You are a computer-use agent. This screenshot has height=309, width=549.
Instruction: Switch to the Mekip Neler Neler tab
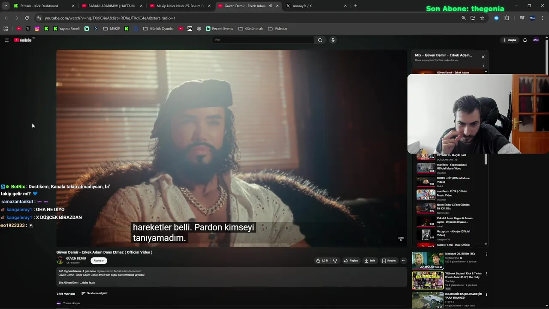pos(180,6)
